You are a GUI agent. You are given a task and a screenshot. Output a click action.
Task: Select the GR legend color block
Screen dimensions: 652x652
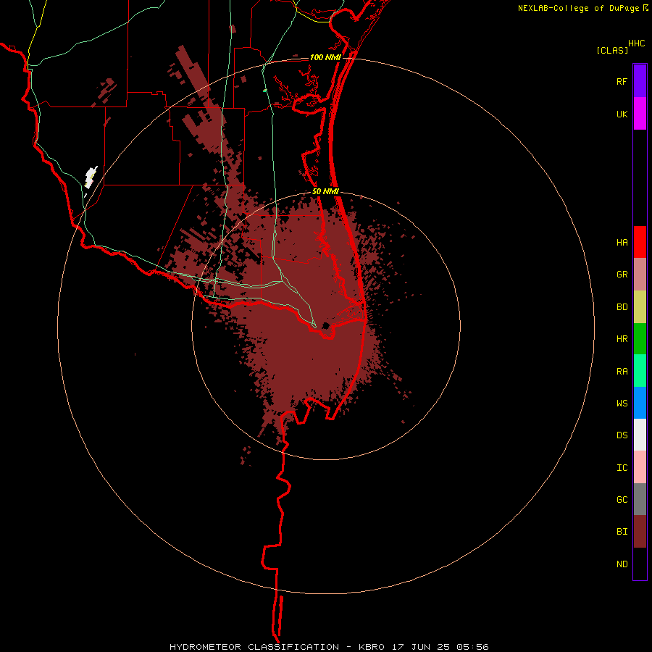640,275
